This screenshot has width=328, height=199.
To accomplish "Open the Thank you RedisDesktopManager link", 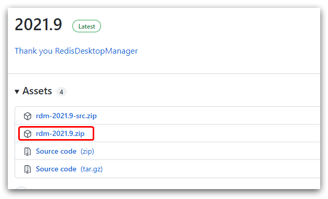I will pos(76,51).
